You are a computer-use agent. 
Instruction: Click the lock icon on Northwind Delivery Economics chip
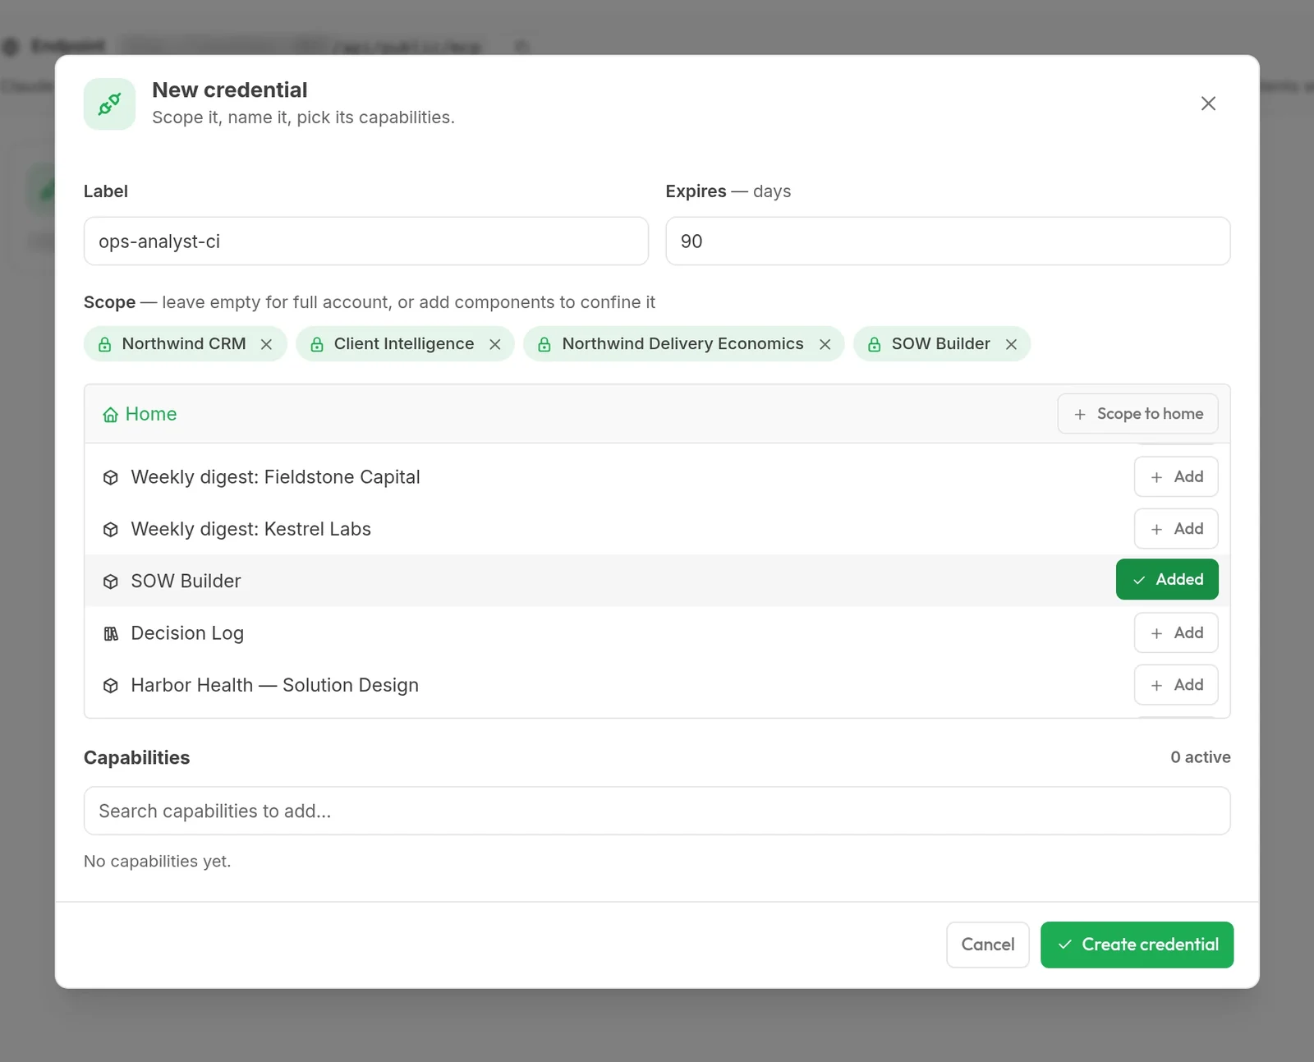click(x=544, y=344)
